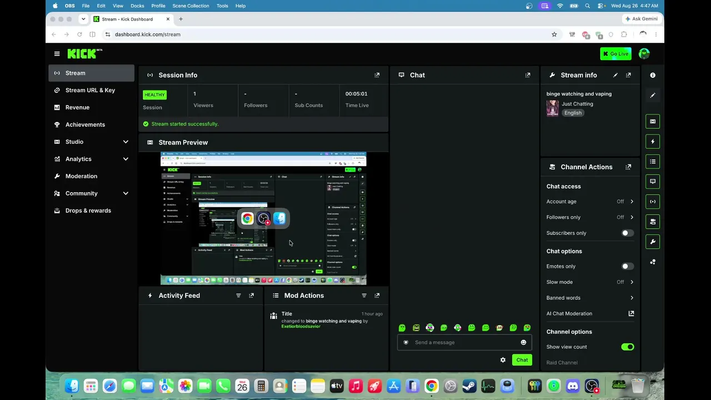The image size is (711, 400).
Task: Turn off Show view count
Action: [627, 347]
